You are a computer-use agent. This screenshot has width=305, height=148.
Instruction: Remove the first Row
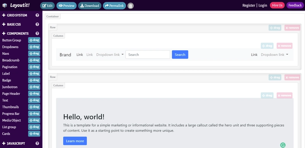[x=292, y=28]
